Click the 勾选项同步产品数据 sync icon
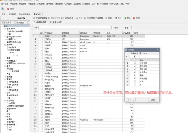 tap(85, 18)
